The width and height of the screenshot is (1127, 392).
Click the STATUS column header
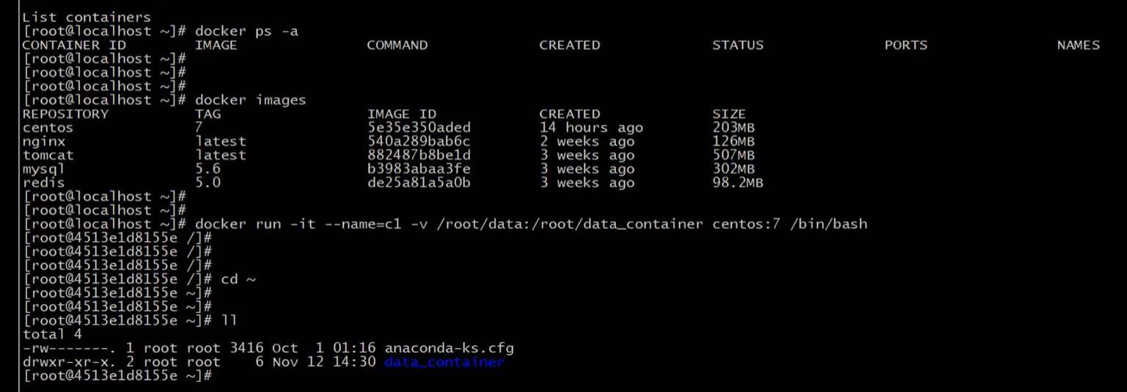pos(737,45)
